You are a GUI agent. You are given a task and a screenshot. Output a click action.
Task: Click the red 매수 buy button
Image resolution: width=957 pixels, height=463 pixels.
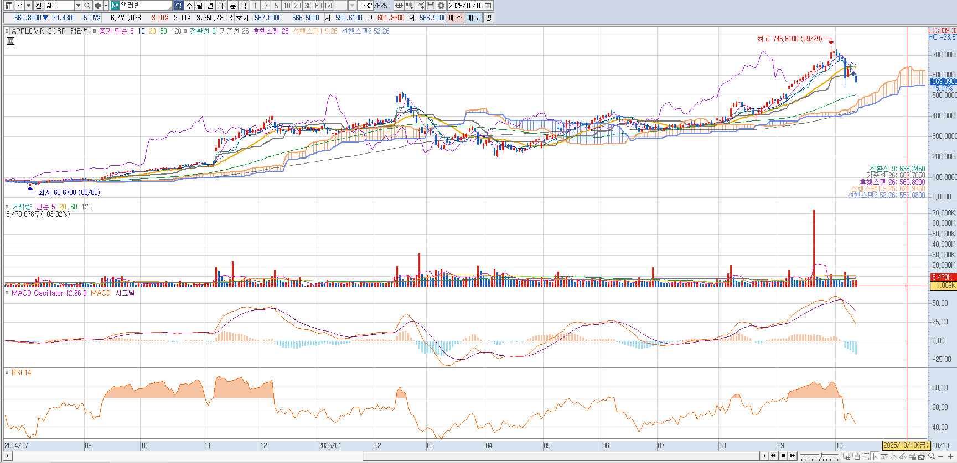tap(455, 18)
